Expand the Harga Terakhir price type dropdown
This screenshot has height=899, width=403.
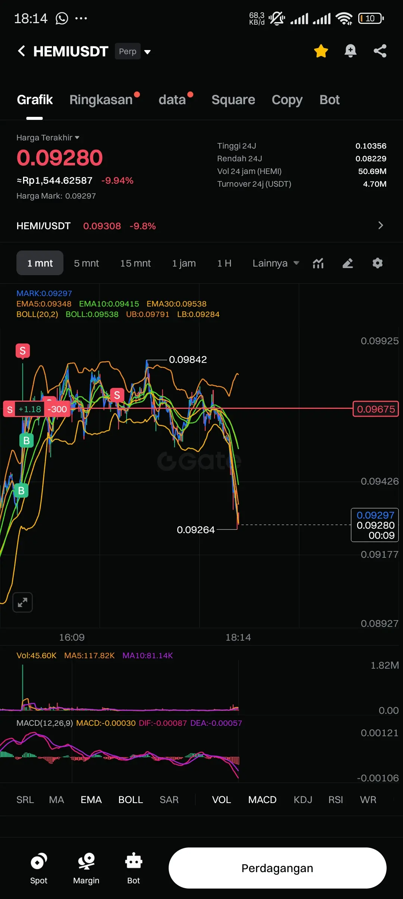tap(48, 137)
